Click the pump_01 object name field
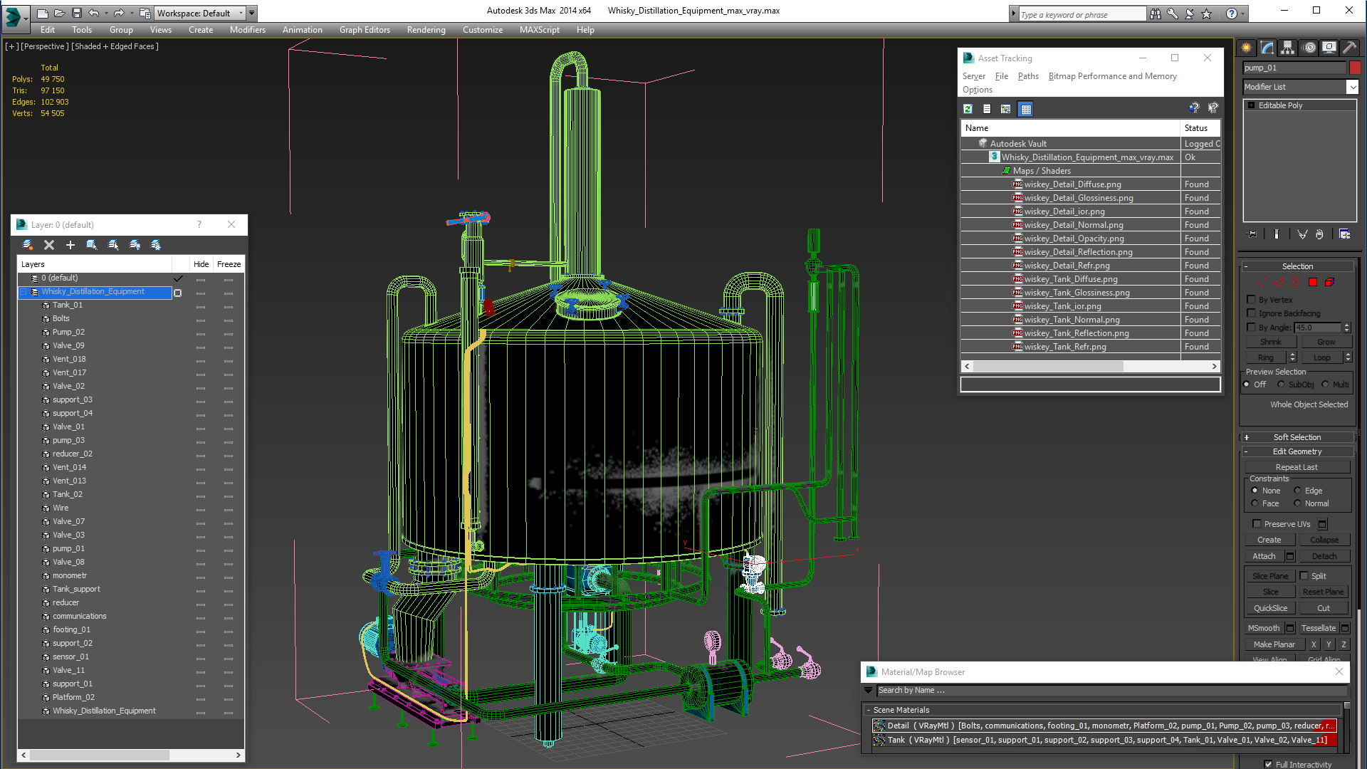This screenshot has width=1367, height=769. coord(1294,68)
